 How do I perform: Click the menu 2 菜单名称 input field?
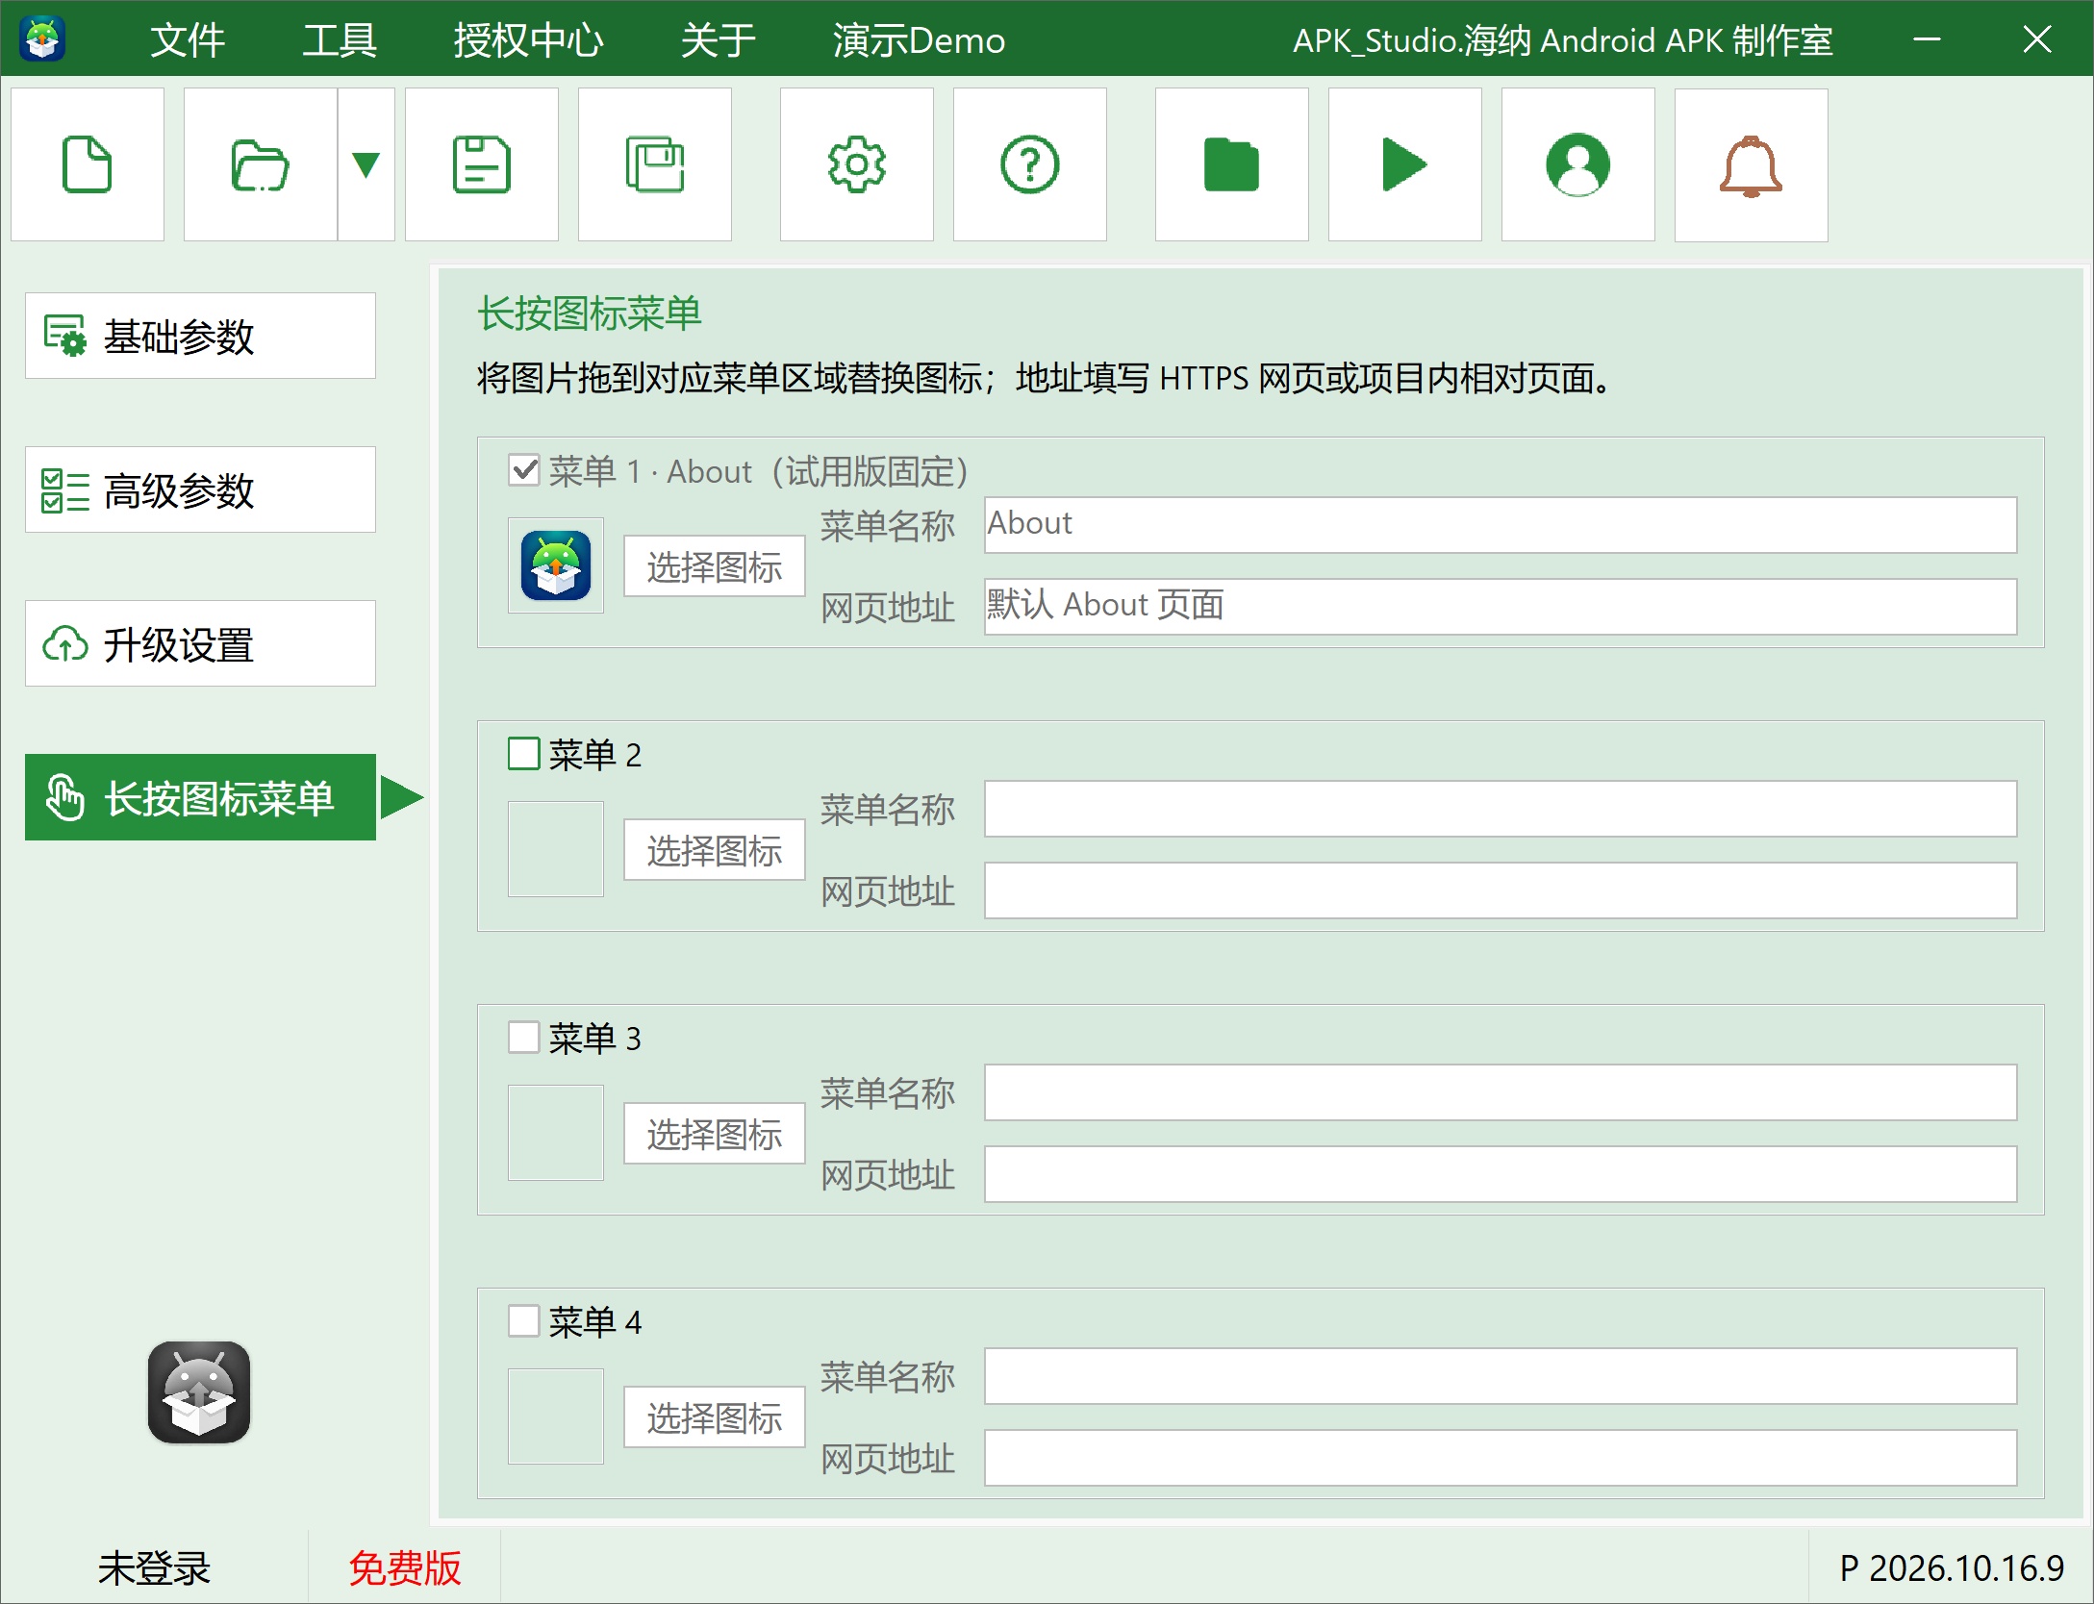(1501, 809)
